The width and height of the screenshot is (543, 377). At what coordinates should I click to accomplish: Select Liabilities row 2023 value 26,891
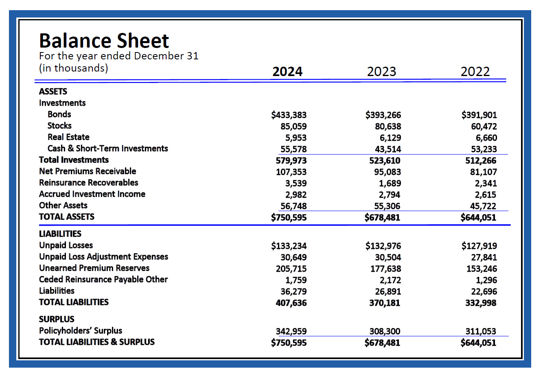[388, 292]
